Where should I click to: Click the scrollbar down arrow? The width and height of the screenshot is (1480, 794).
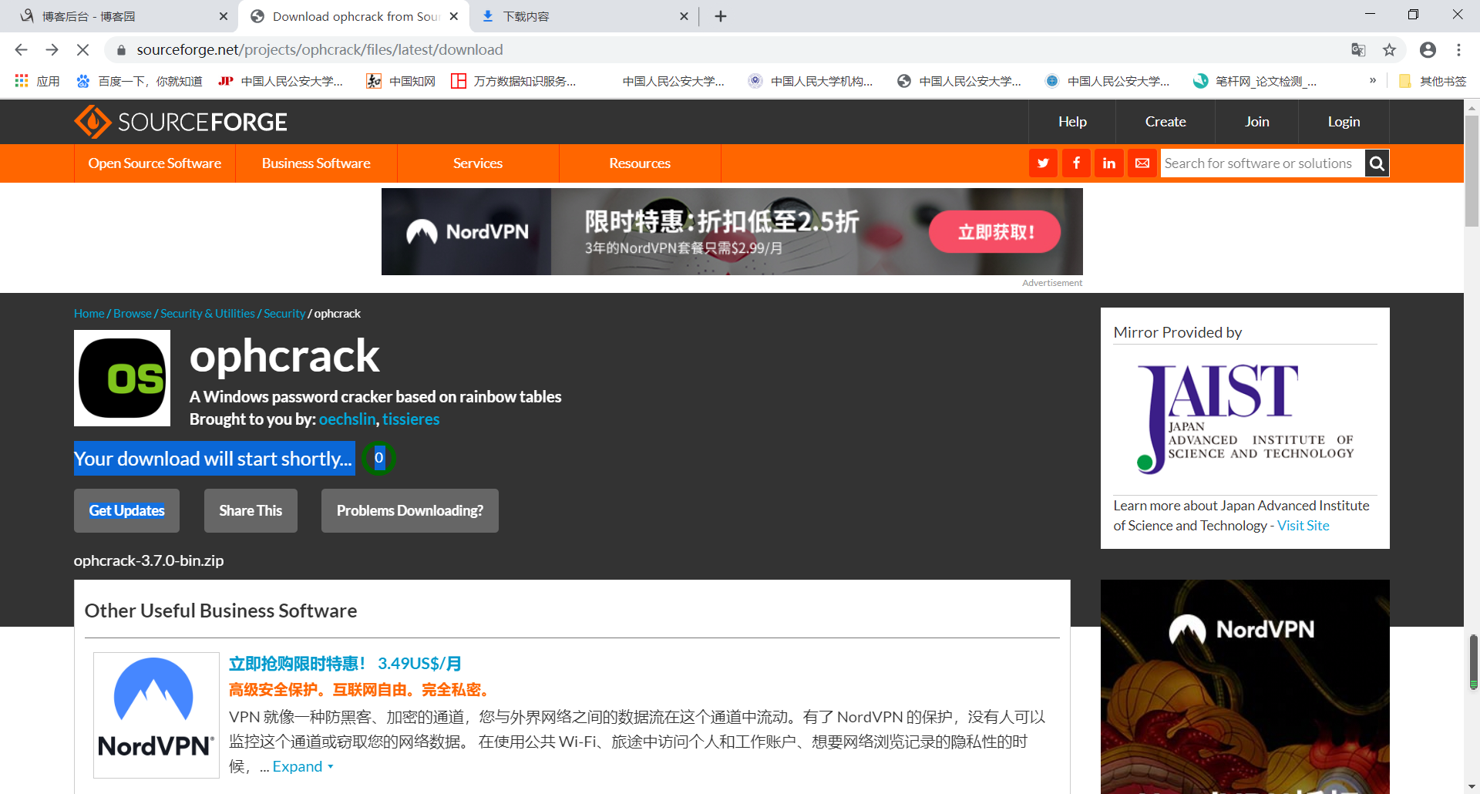1472,786
